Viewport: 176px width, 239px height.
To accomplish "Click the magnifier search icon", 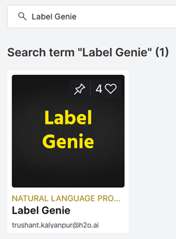I will pyautogui.click(x=22, y=16).
